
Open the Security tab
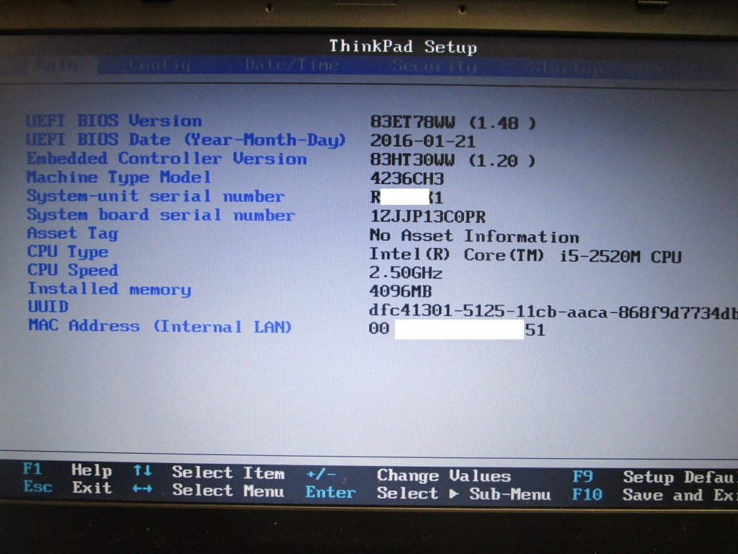tap(435, 66)
